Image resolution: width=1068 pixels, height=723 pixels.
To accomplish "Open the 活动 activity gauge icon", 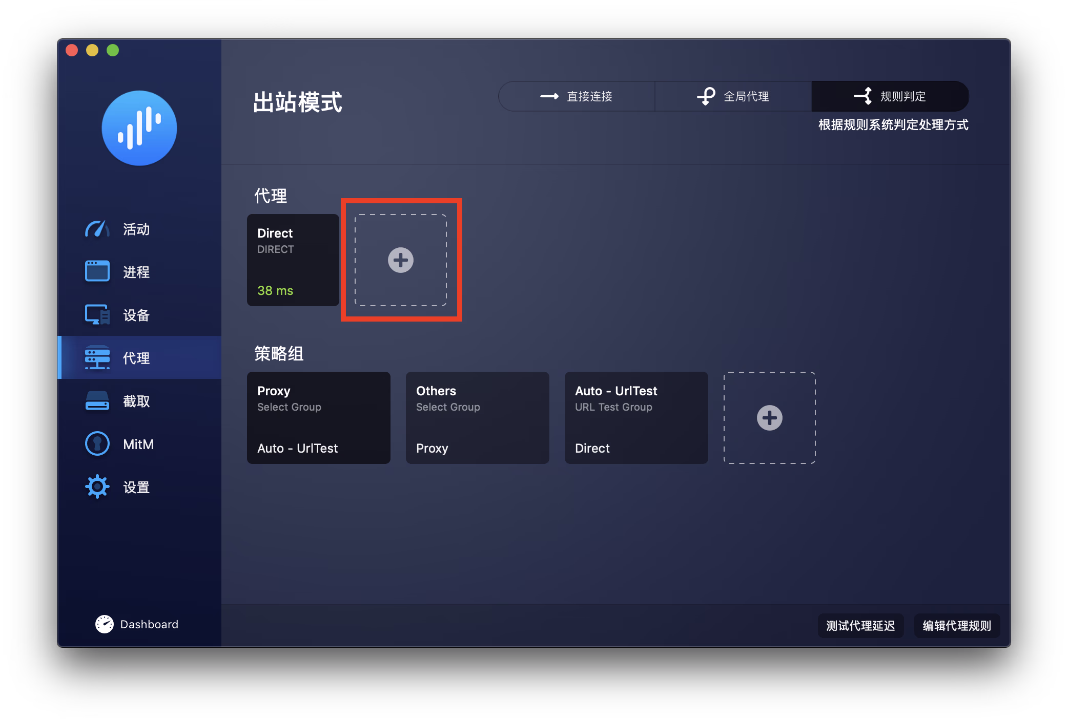I will click(97, 229).
